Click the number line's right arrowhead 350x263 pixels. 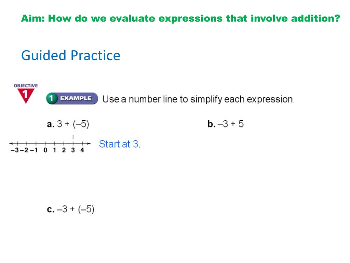89,143
